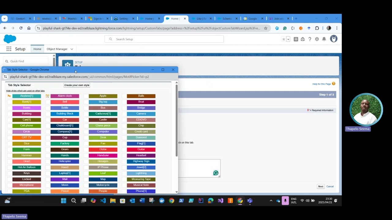Click the Tab Style Selector vertical scrollbar

click(x=176, y=121)
